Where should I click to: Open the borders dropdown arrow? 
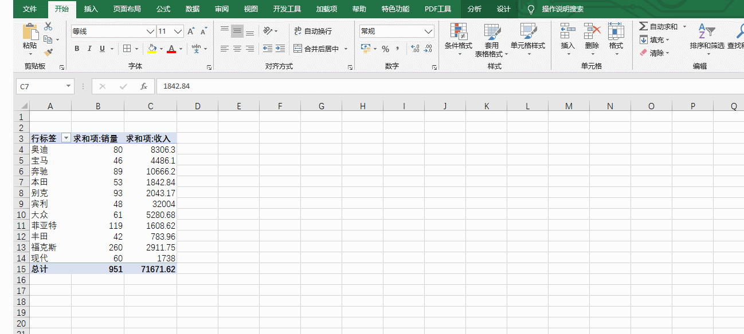click(x=136, y=49)
